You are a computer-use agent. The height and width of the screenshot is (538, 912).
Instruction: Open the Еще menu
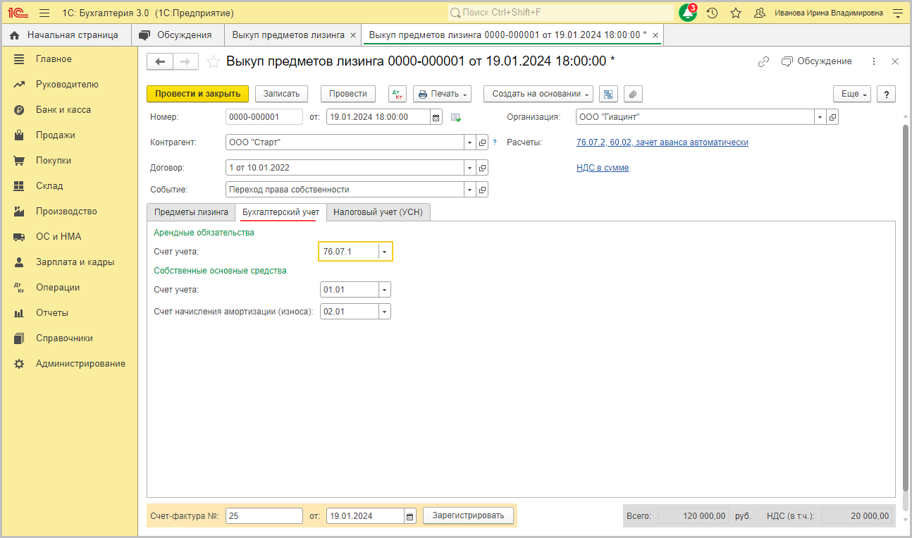[x=852, y=94]
